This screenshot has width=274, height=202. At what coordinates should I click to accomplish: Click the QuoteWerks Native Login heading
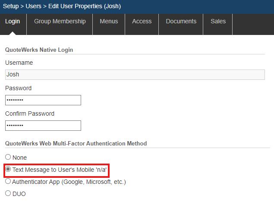[39, 50]
